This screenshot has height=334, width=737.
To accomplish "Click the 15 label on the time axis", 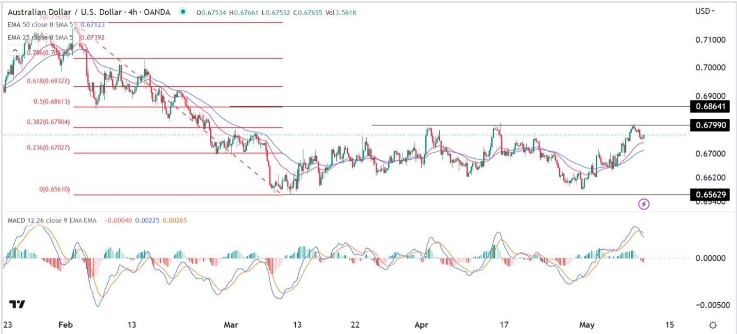I will 670,325.
